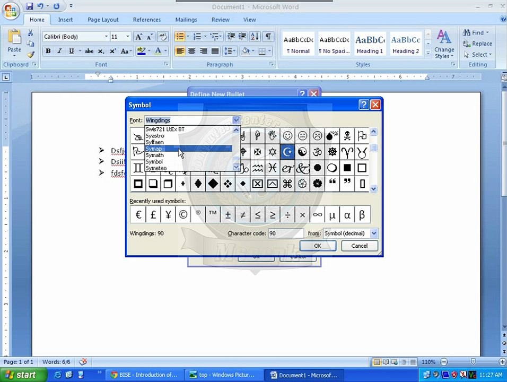
Task: Select the yin yang symbol
Action: 302,152
